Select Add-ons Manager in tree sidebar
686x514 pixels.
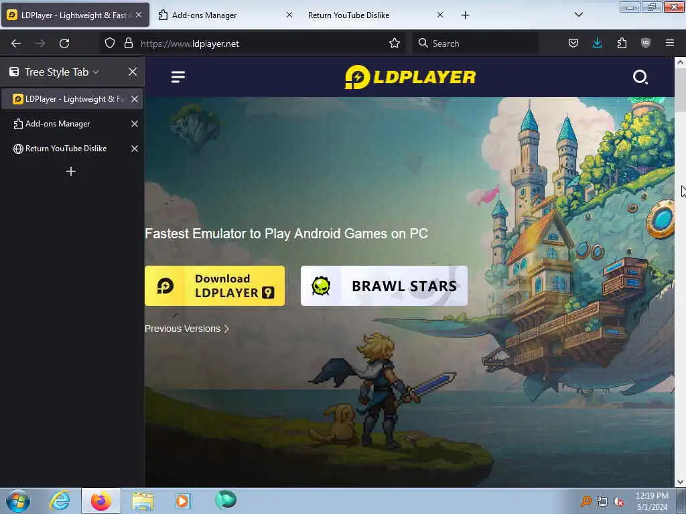[72, 124]
